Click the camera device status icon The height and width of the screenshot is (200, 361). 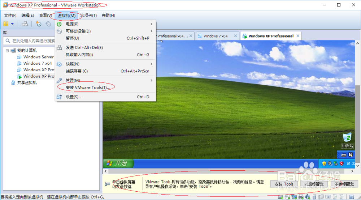coord(328,197)
